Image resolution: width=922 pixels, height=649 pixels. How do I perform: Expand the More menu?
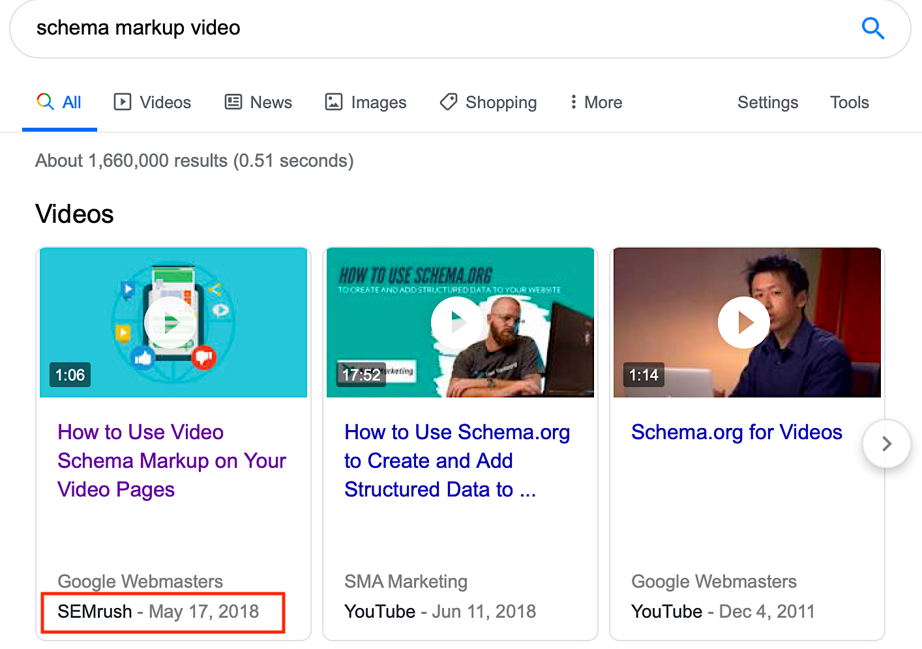596,102
